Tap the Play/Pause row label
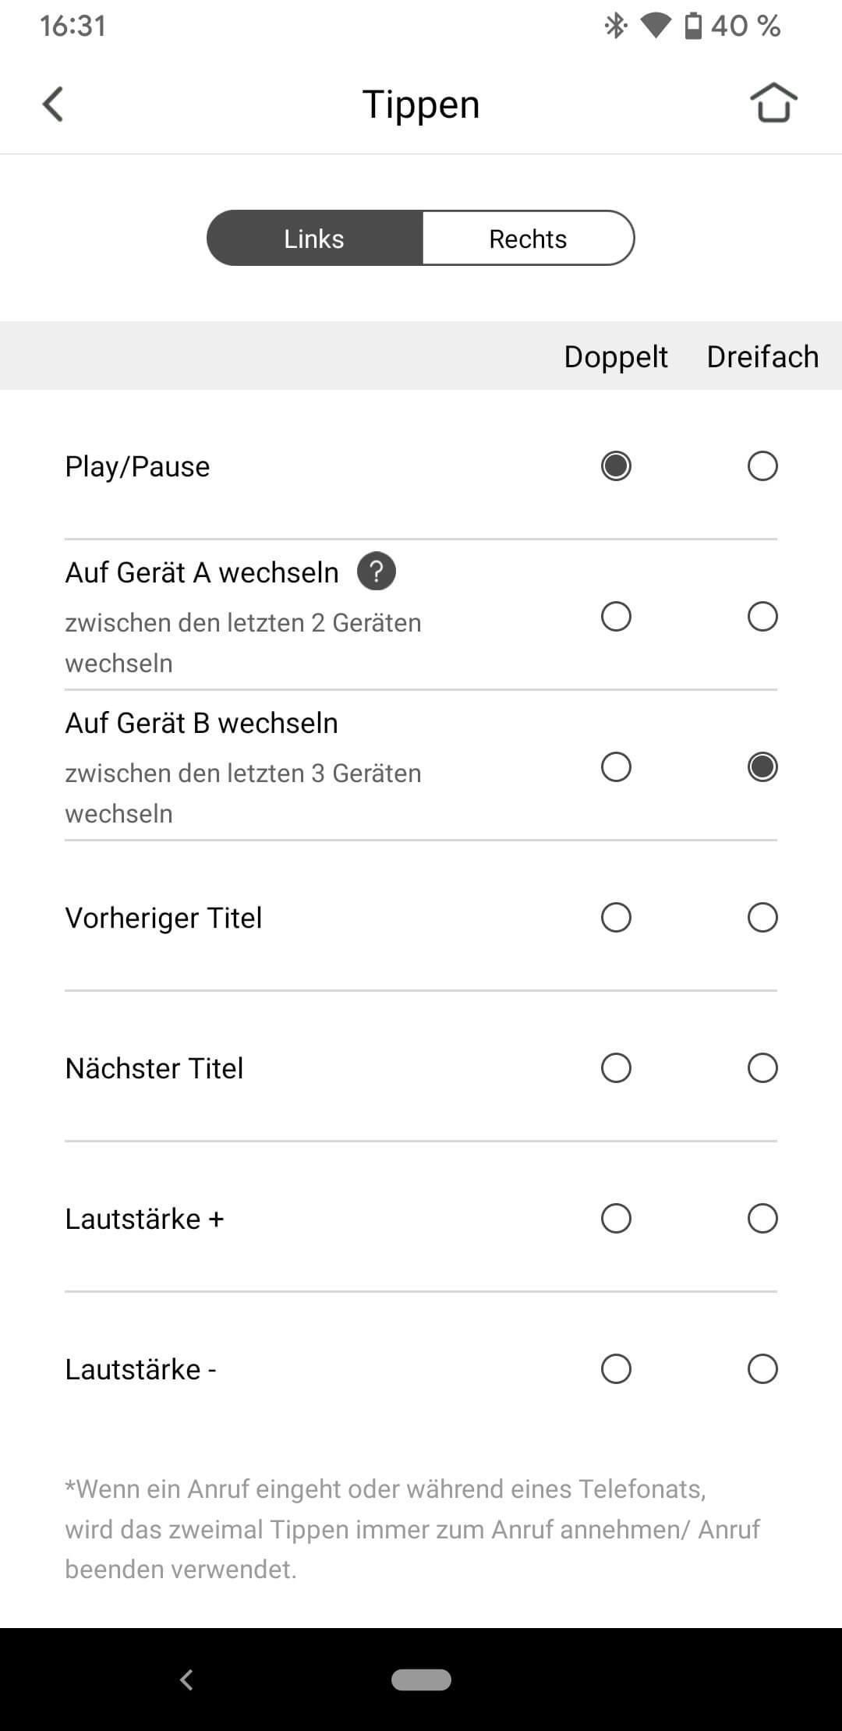Viewport: 842px width, 1731px height. (x=137, y=466)
